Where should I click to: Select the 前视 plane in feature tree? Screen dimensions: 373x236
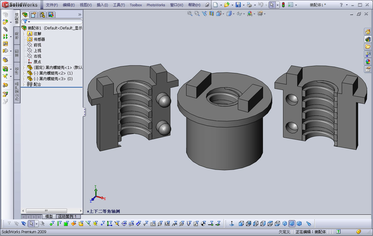pyautogui.click(x=37, y=45)
